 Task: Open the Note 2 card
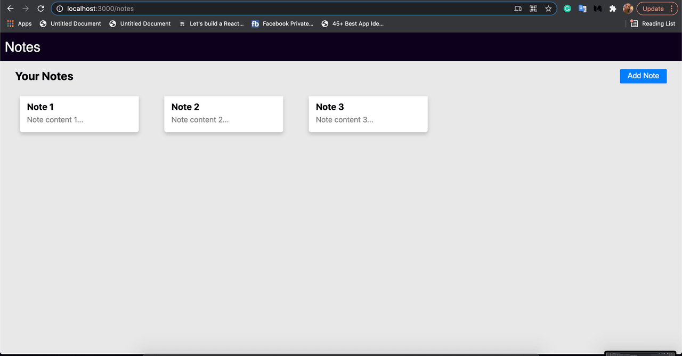(224, 114)
